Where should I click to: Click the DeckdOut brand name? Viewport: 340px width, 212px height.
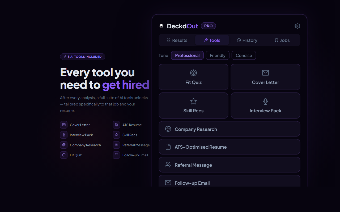click(182, 26)
